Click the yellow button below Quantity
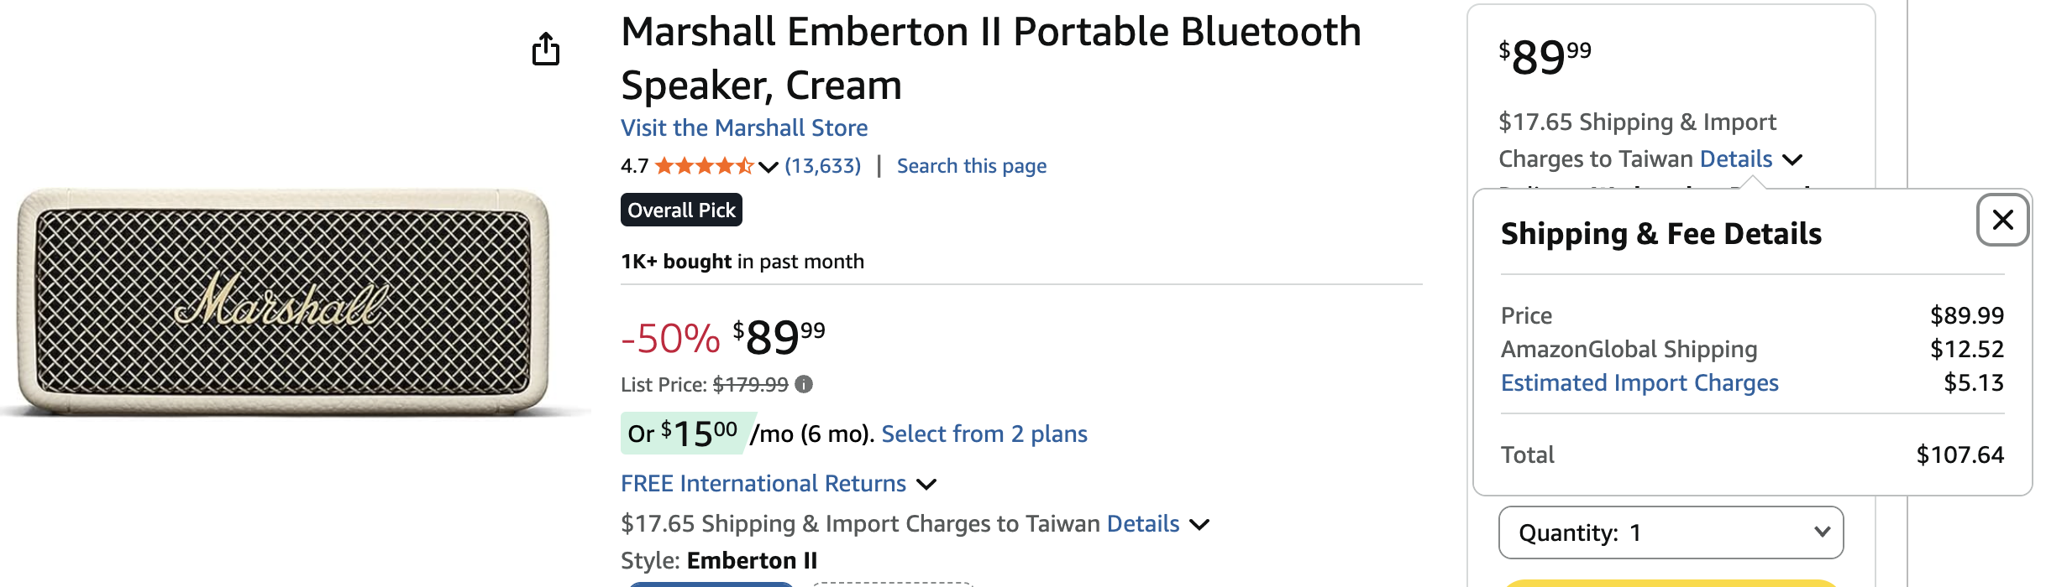 [x=1670, y=582]
